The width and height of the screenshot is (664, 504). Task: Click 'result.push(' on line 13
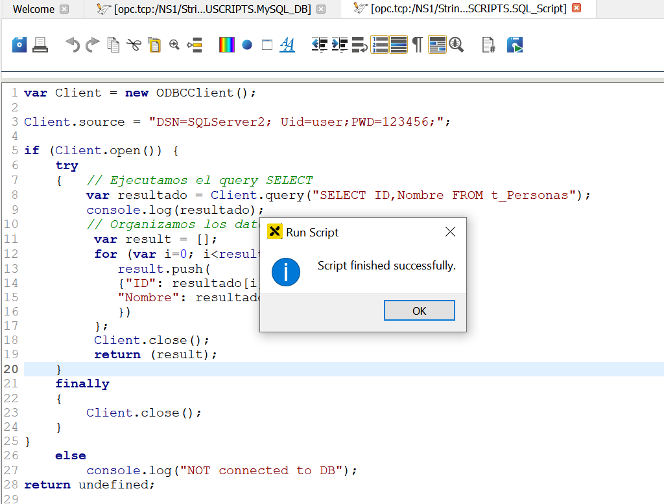click(164, 269)
